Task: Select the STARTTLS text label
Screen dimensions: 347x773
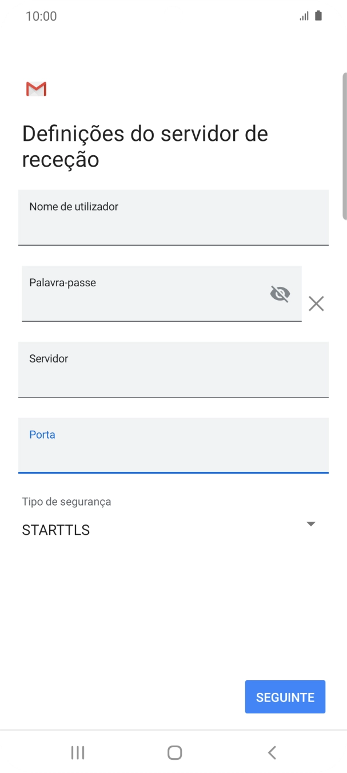Action: 55,530
